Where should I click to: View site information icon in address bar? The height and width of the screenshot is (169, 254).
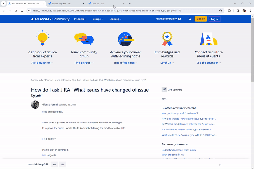tap(29, 11)
